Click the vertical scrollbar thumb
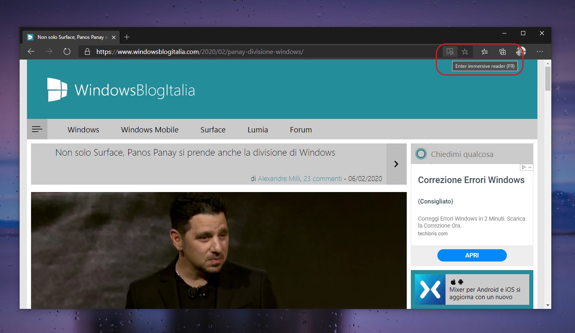The height and width of the screenshot is (333, 575). (548, 78)
